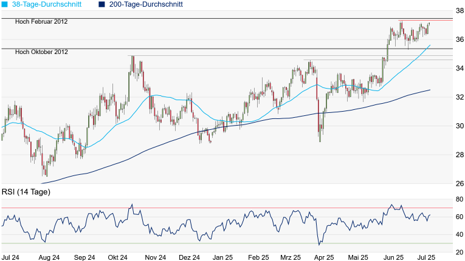Click the Sep 24 axis label
The width and height of the screenshot is (465, 261).
[84, 257]
